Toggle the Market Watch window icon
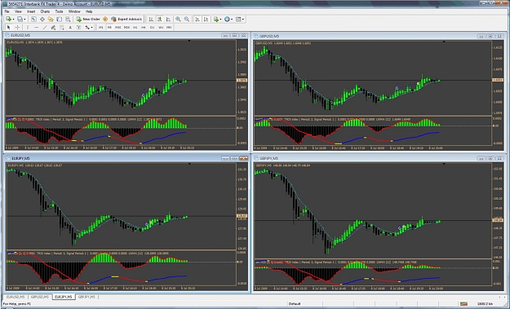The height and width of the screenshot is (309, 510). pyautogui.click(x=33, y=20)
